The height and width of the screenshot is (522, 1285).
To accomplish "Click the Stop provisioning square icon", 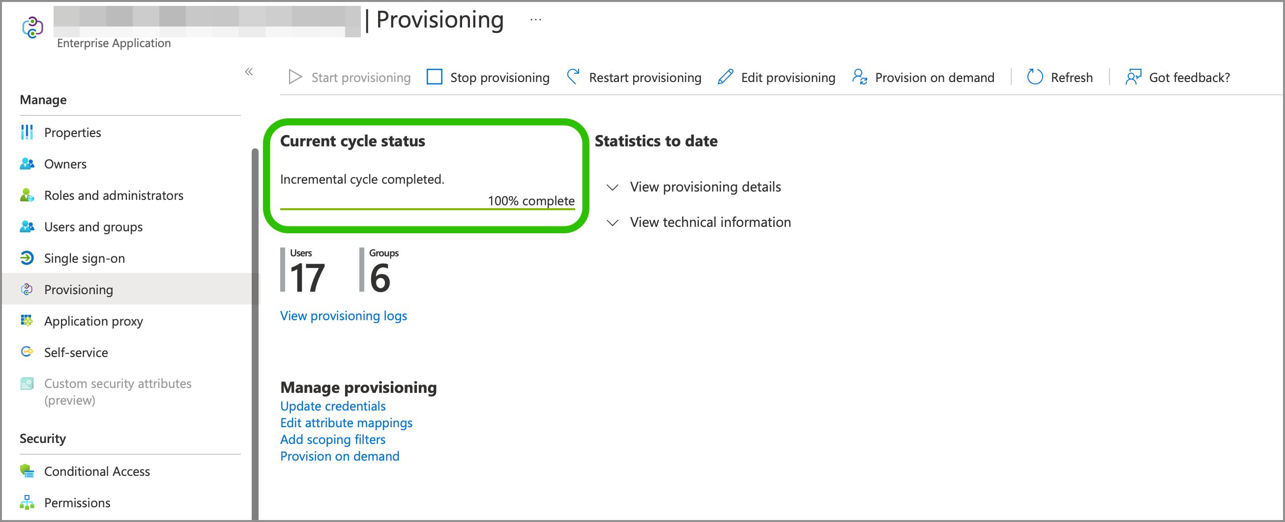I will click(434, 77).
